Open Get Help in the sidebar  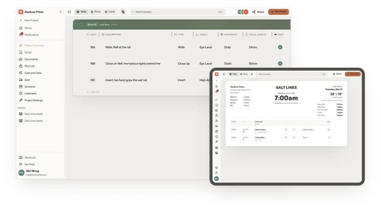click(27, 164)
